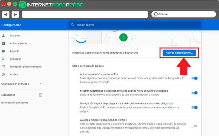Select Buscador in the sidebar

click(x=15, y=59)
